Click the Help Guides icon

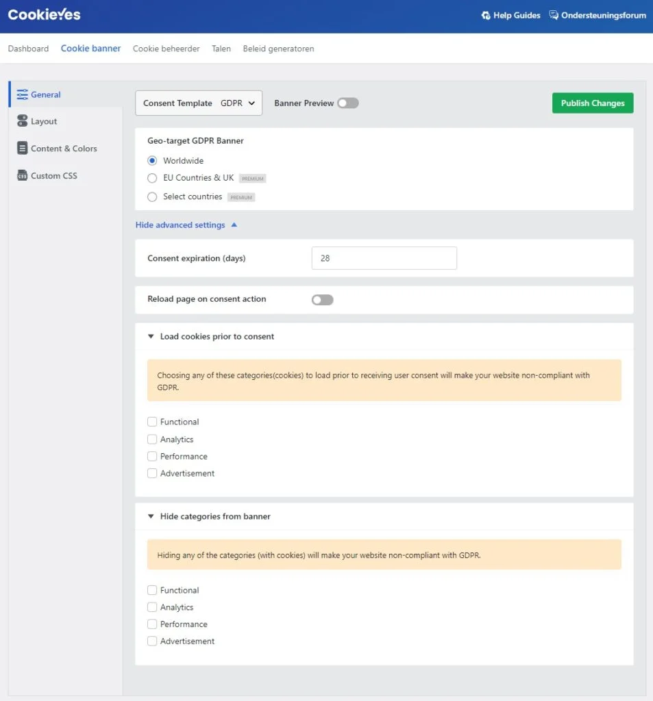point(486,15)
